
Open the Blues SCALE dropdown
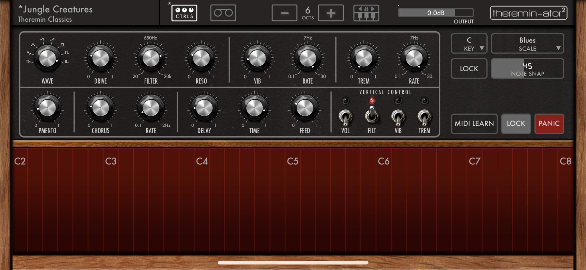(527, 44)
